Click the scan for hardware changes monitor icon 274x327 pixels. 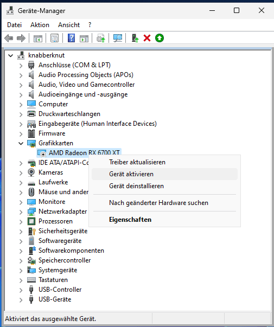tap(118, 38)
